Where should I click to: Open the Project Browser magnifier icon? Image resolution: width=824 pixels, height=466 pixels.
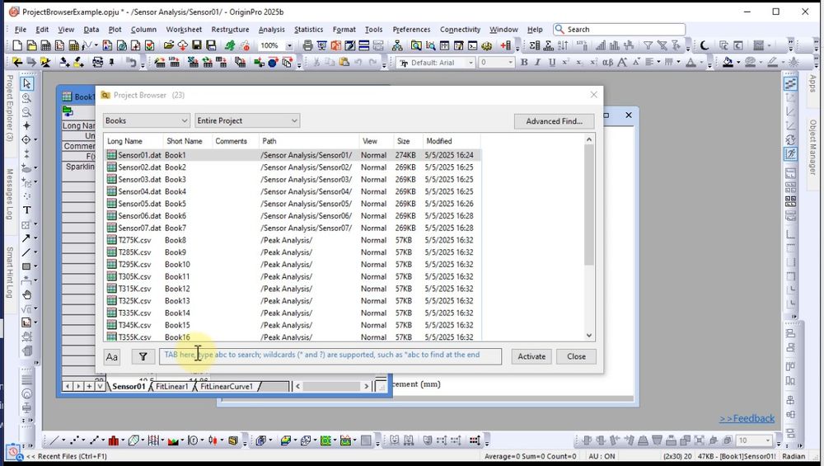(x=416, y=45)
